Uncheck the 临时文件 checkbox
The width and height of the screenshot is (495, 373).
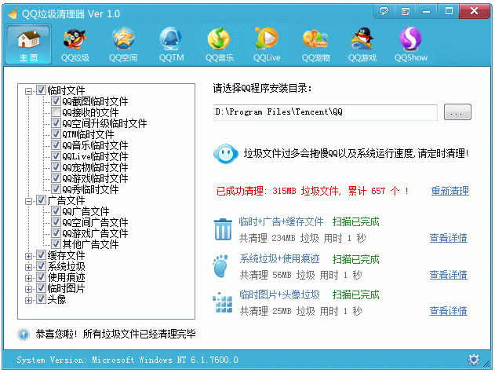click(41, 90)
